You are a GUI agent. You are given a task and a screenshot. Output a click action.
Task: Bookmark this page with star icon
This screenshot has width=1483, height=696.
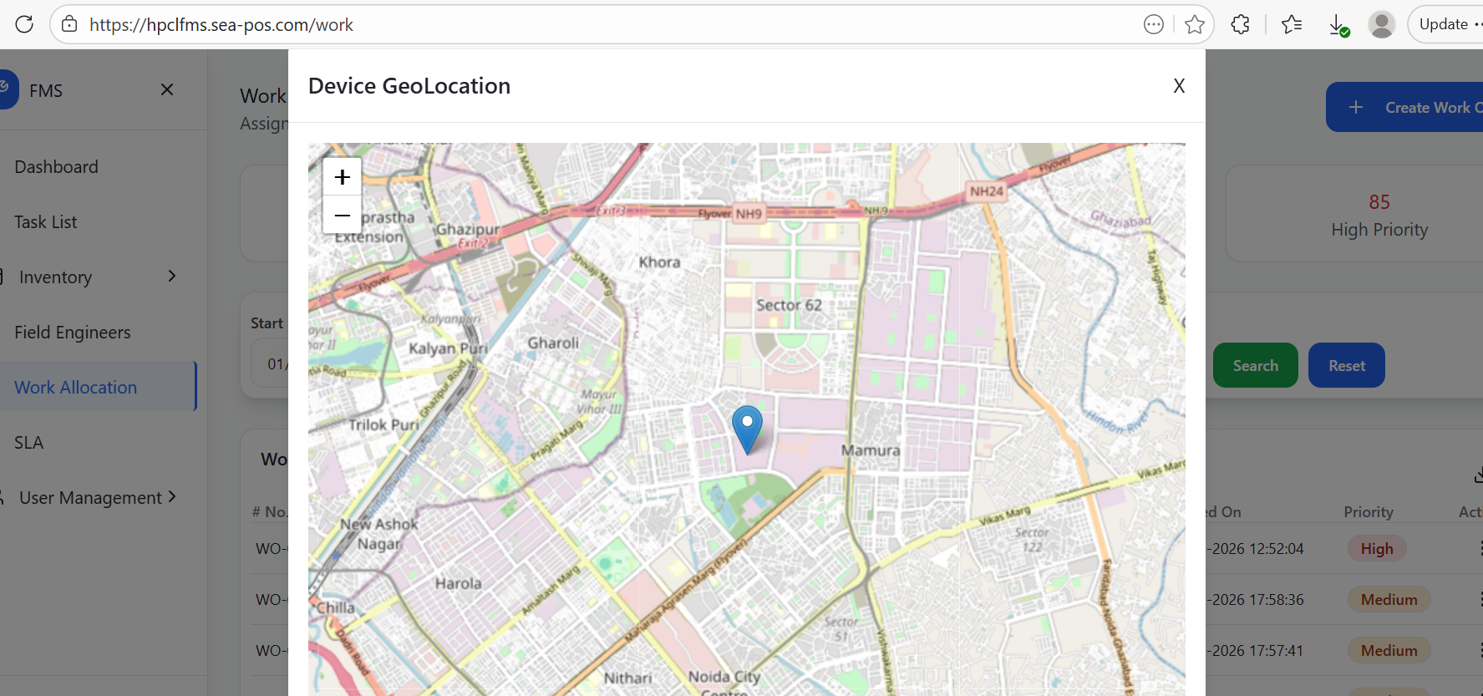[1195, 25]
